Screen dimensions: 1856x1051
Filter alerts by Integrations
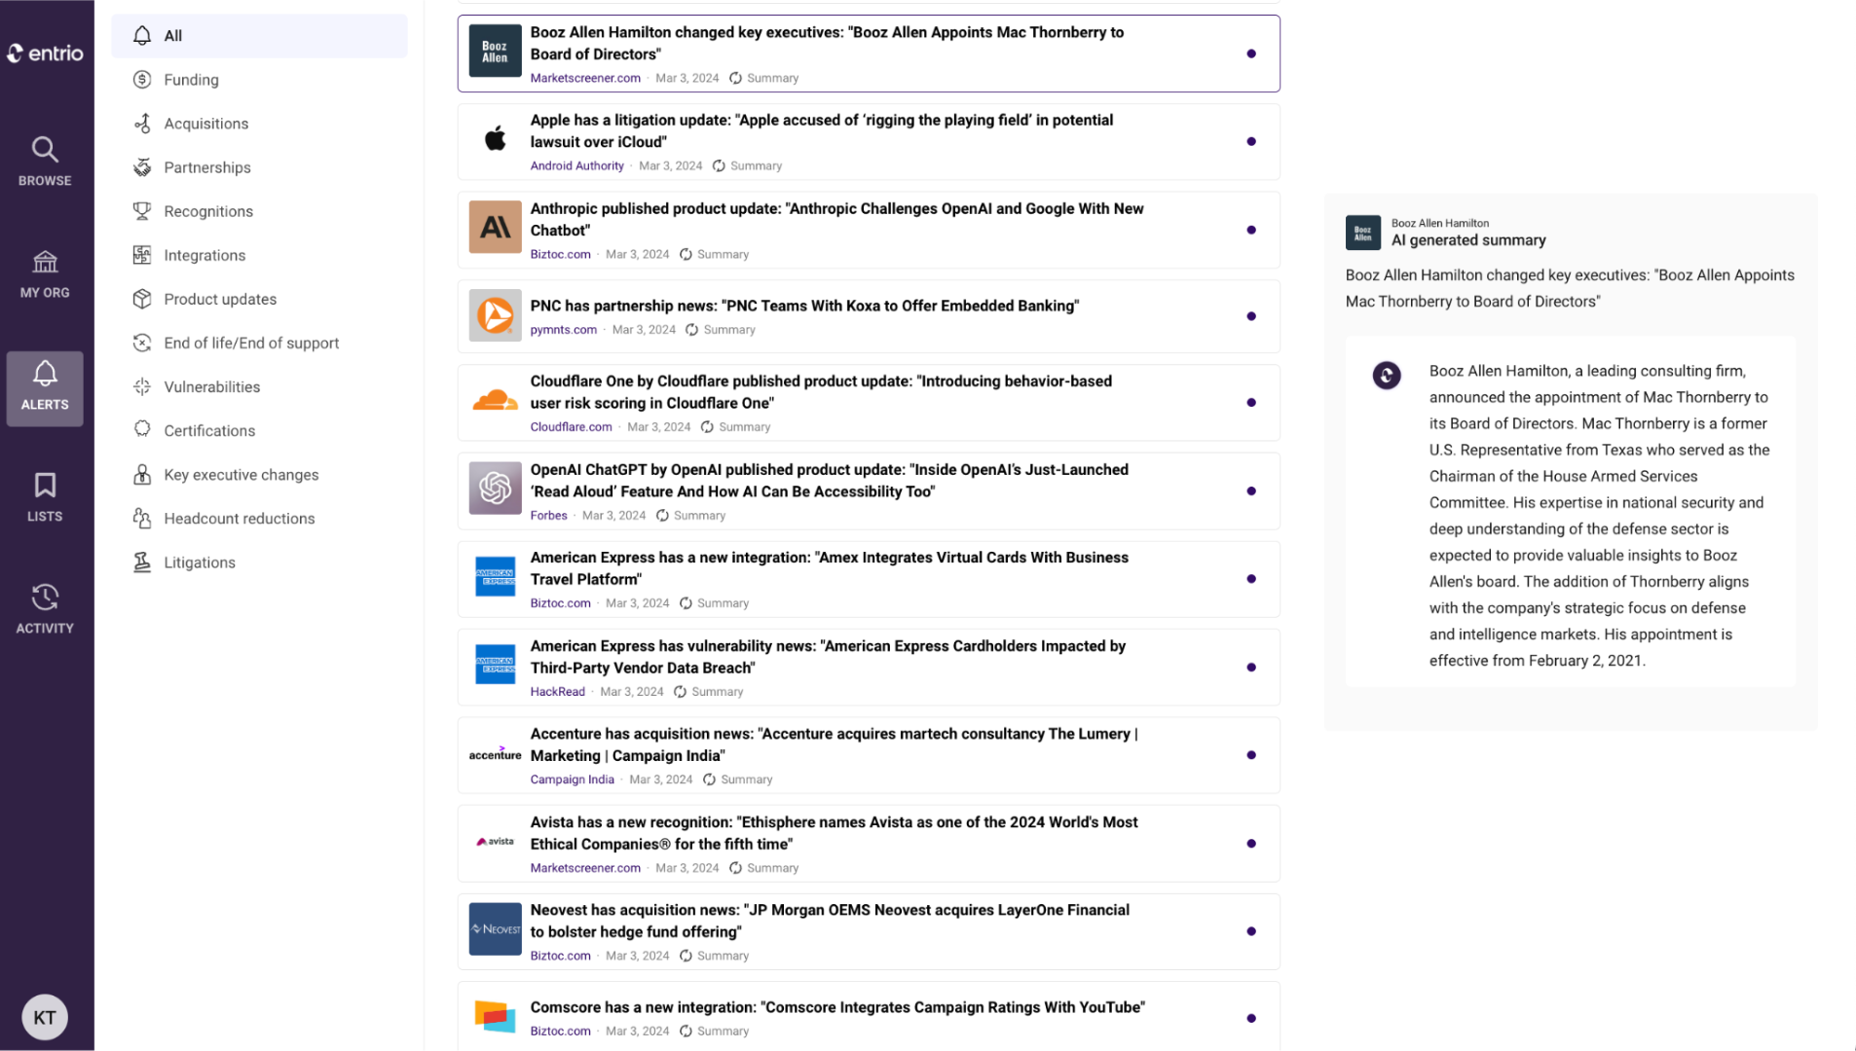pyautogui.click(x=259, y=255)
